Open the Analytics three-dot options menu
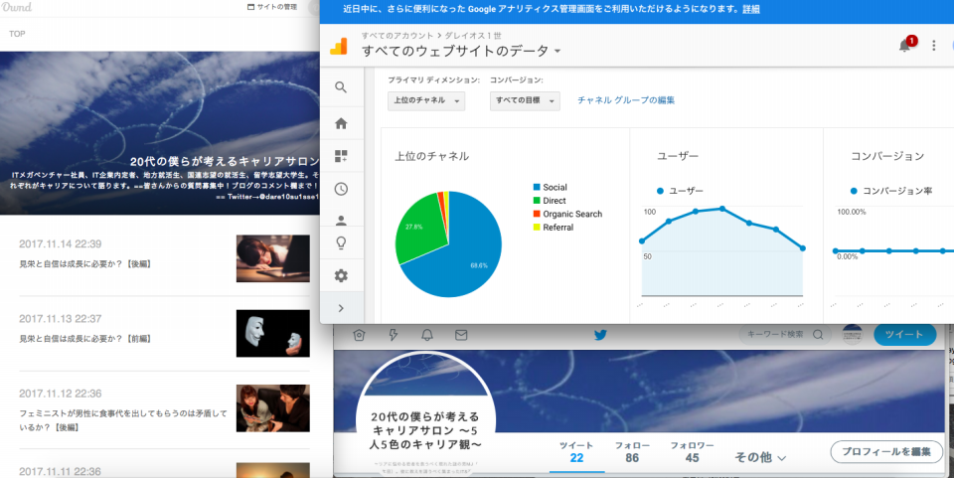This screenshot has width=954, height=478. [x=933, y=46]
